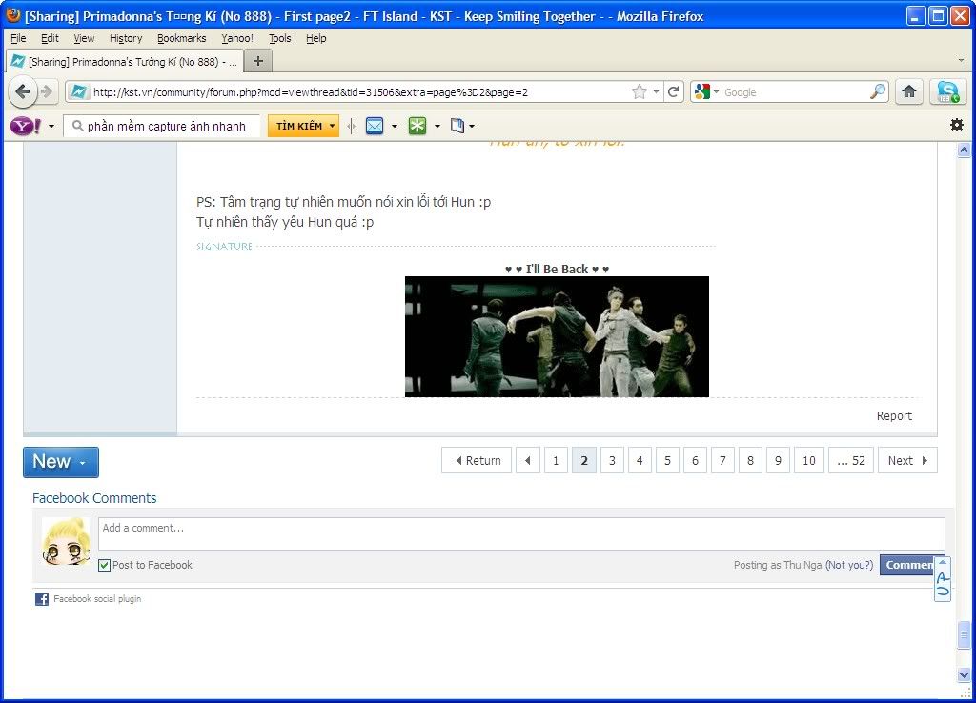
Task: Click the Yahoo! logo in the toolbar
Action: [x=26, y=127]
